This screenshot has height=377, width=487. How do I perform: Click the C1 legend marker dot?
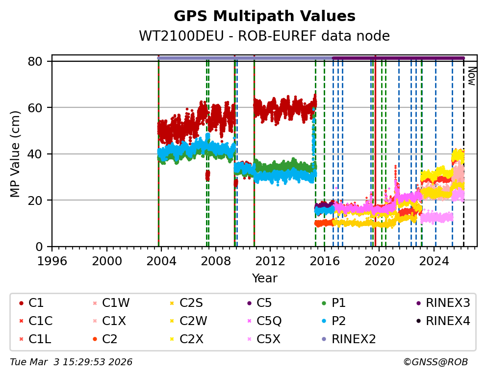[21, 303]
